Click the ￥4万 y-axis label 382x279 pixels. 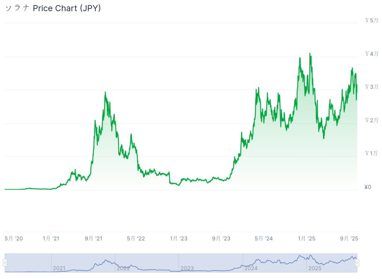click(x=372, y=54)
